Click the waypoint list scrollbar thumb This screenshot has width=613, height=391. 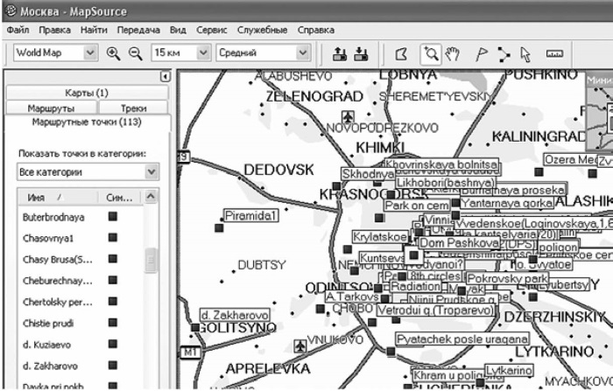point(151,260)
